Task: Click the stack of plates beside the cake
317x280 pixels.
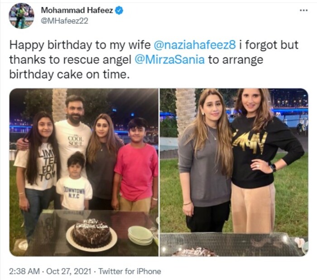Action: pyautogui.click(x=141, y=235)
